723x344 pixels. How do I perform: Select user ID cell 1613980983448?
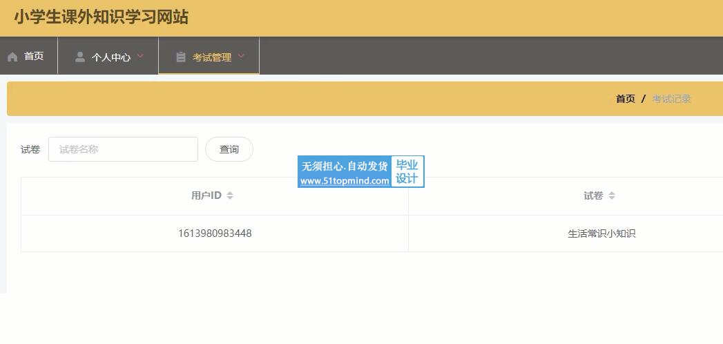(x=214, y=233)
